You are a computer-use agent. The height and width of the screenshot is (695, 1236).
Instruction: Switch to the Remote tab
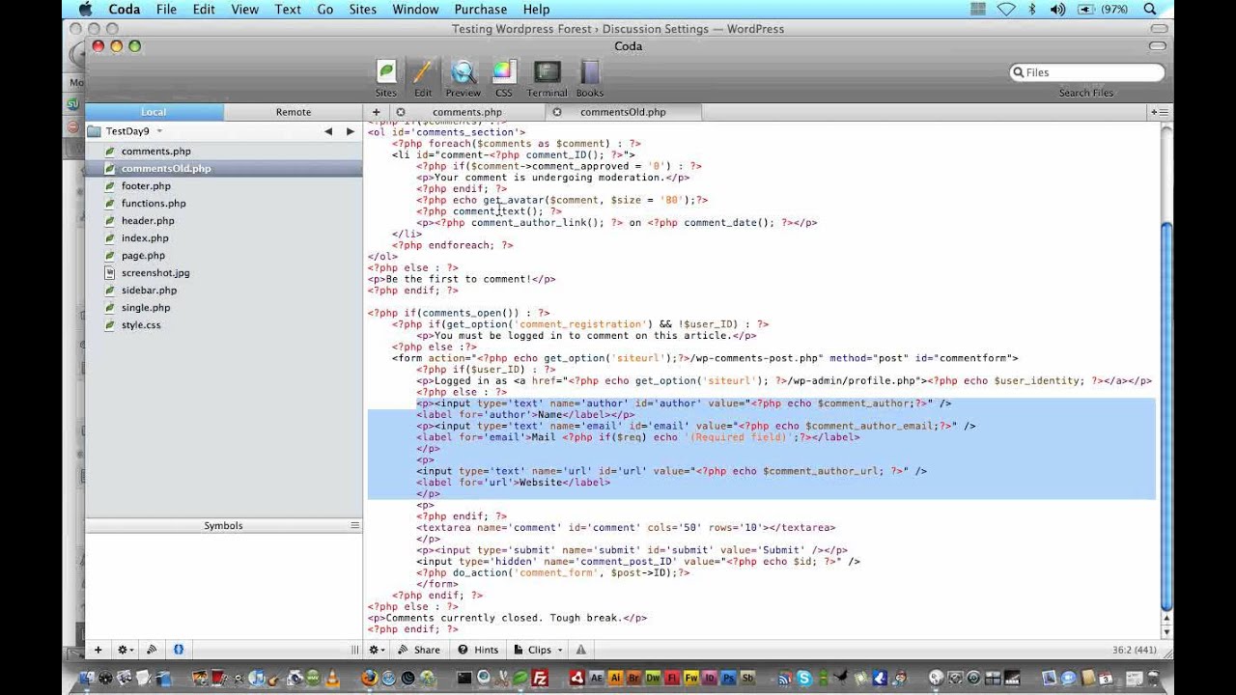click(294, 112)
